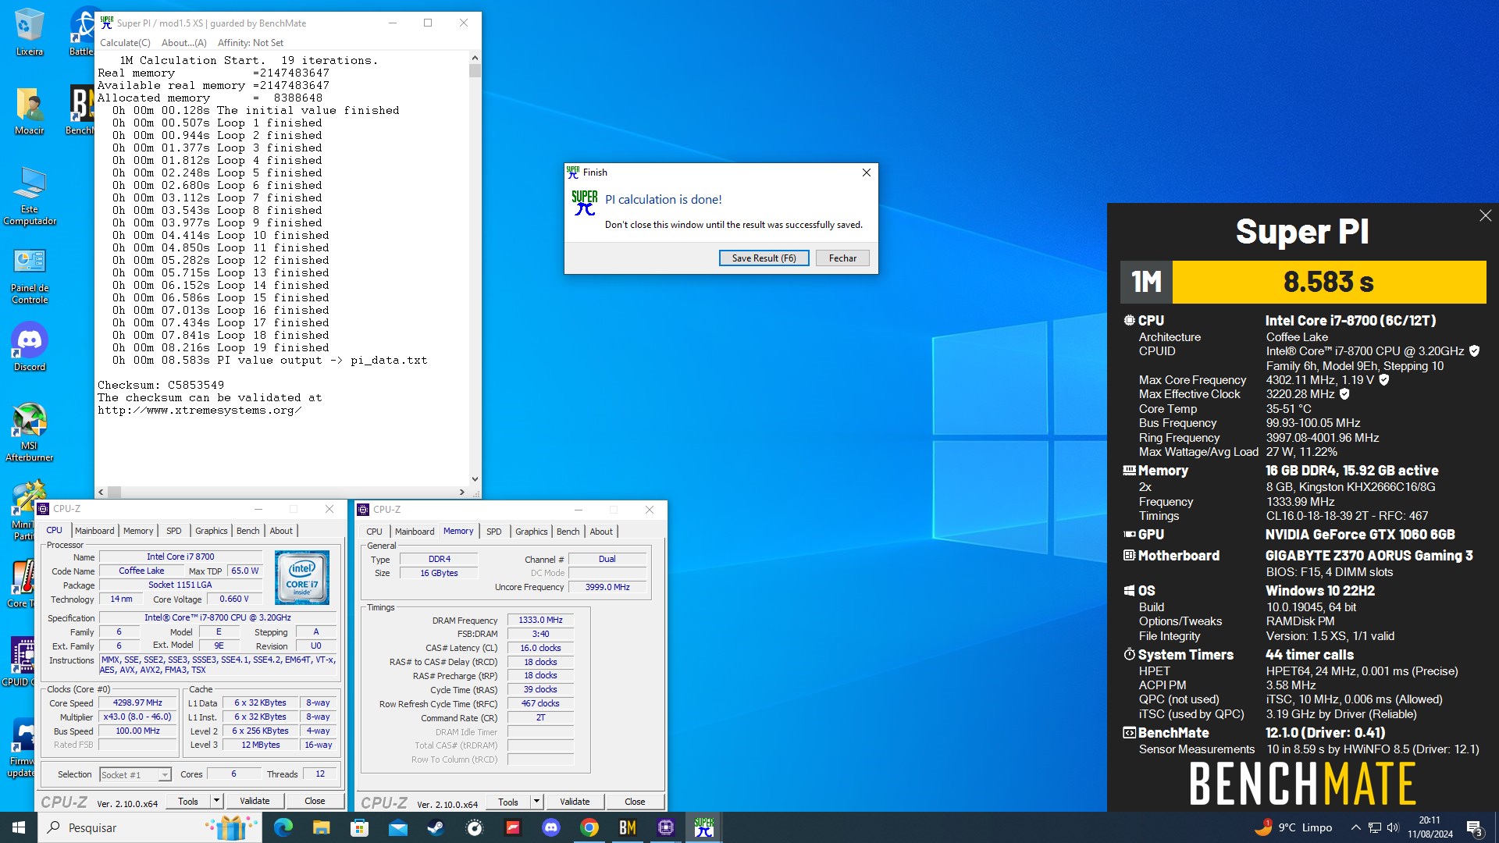This screenshot has height=843, width=1499.
Task: Close the BenchMate Super PI result panel
Action: click(1485, 215)
